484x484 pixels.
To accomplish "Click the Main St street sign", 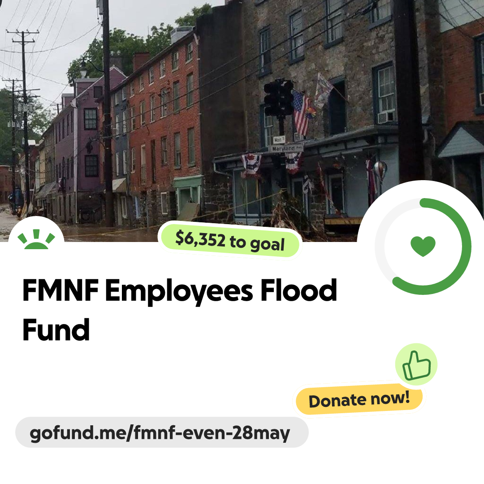I will click(x=279, y=139).
